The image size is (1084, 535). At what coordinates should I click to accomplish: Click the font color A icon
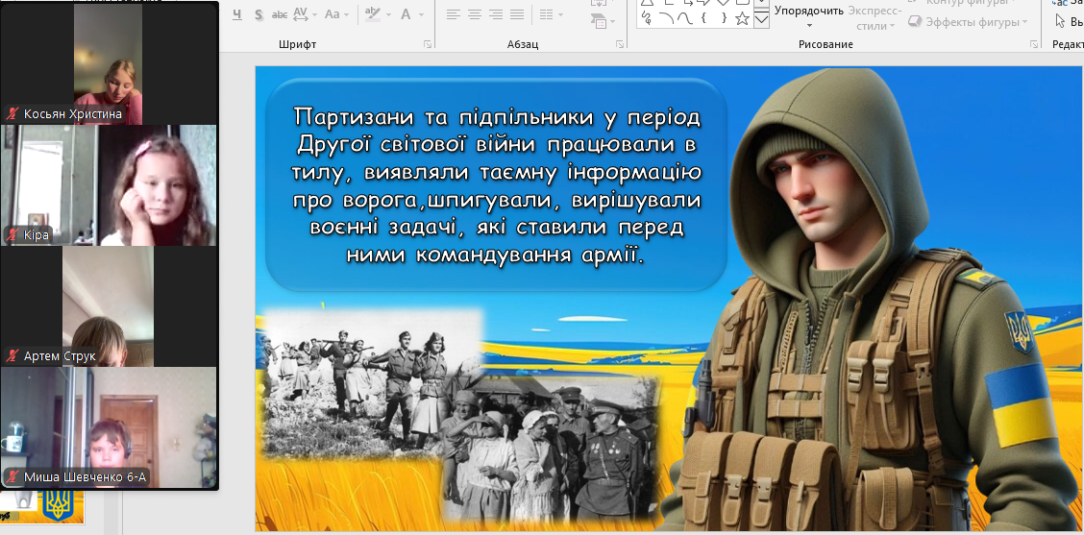tap(406, 14)
